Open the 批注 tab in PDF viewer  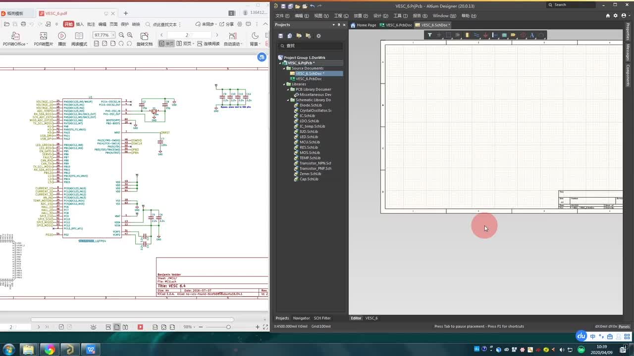pyautogui.click(x=91, y=24)
